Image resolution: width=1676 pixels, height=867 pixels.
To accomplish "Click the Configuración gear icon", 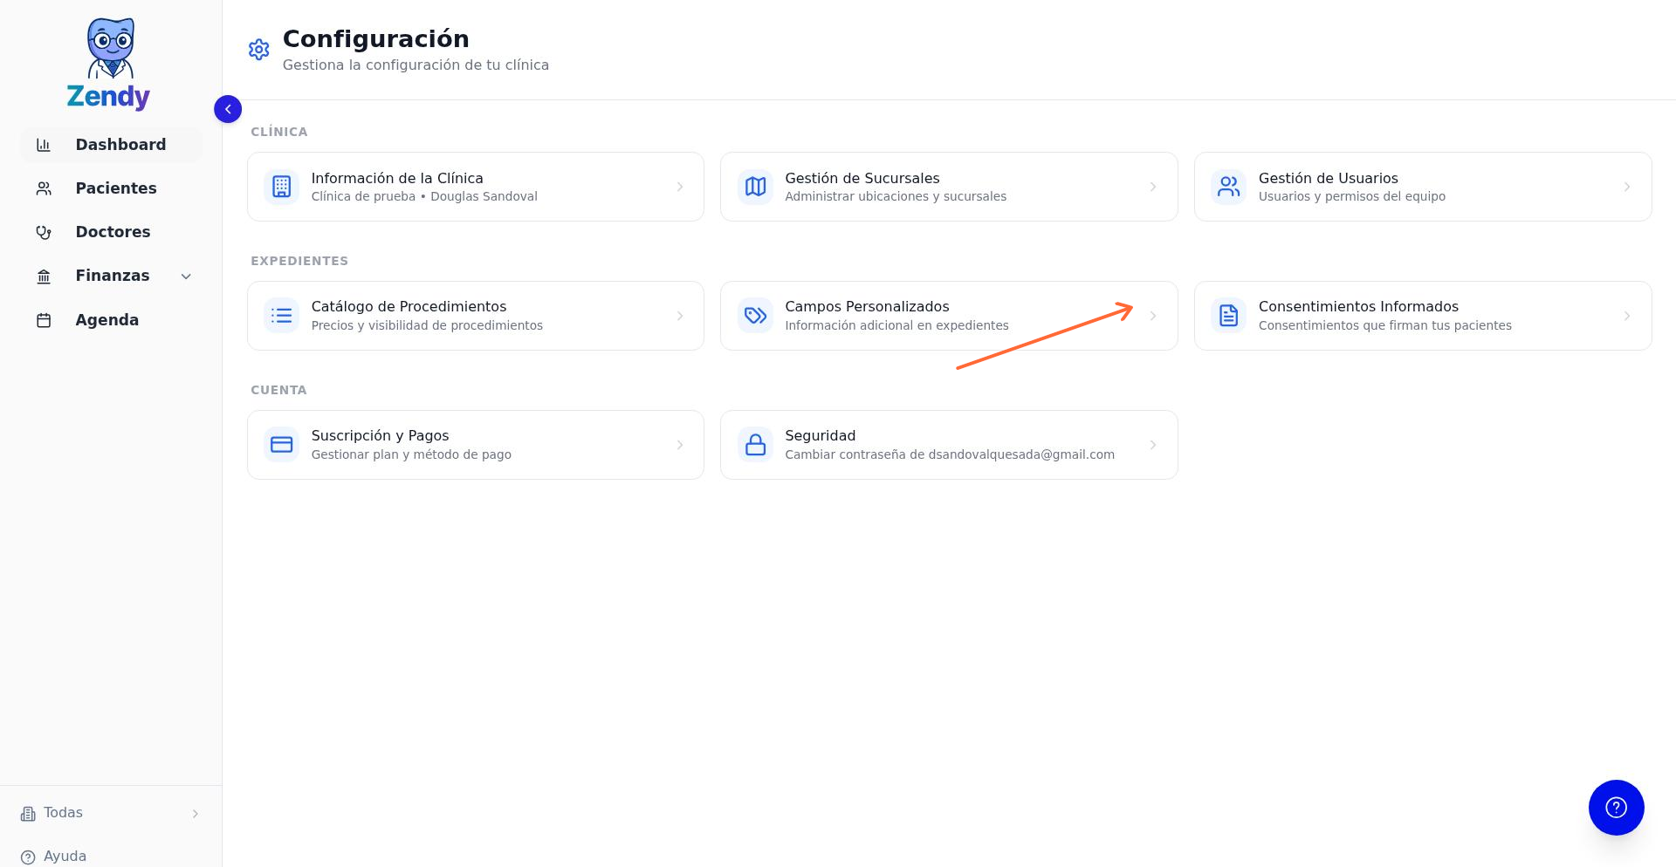I will click(x=258, y=50).
